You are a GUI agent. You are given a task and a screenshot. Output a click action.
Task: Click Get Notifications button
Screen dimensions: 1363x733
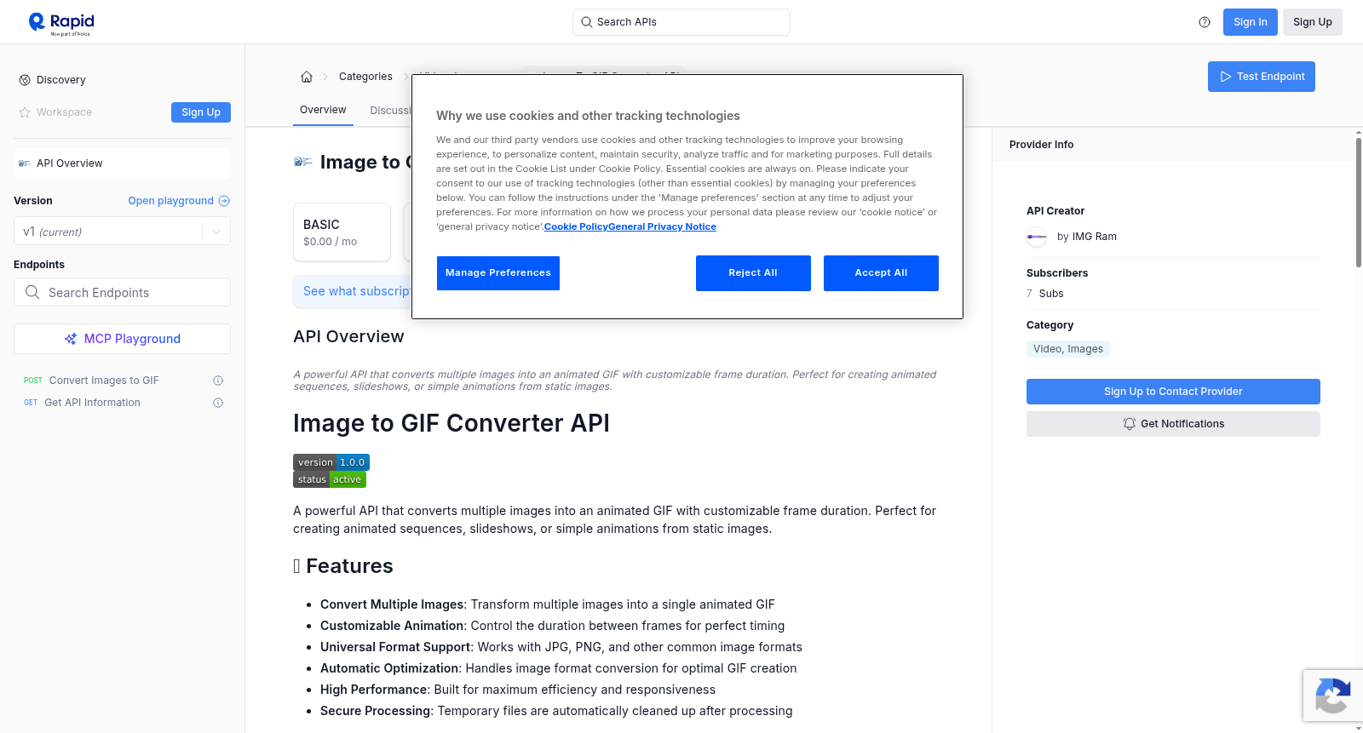pos(1173,424)
